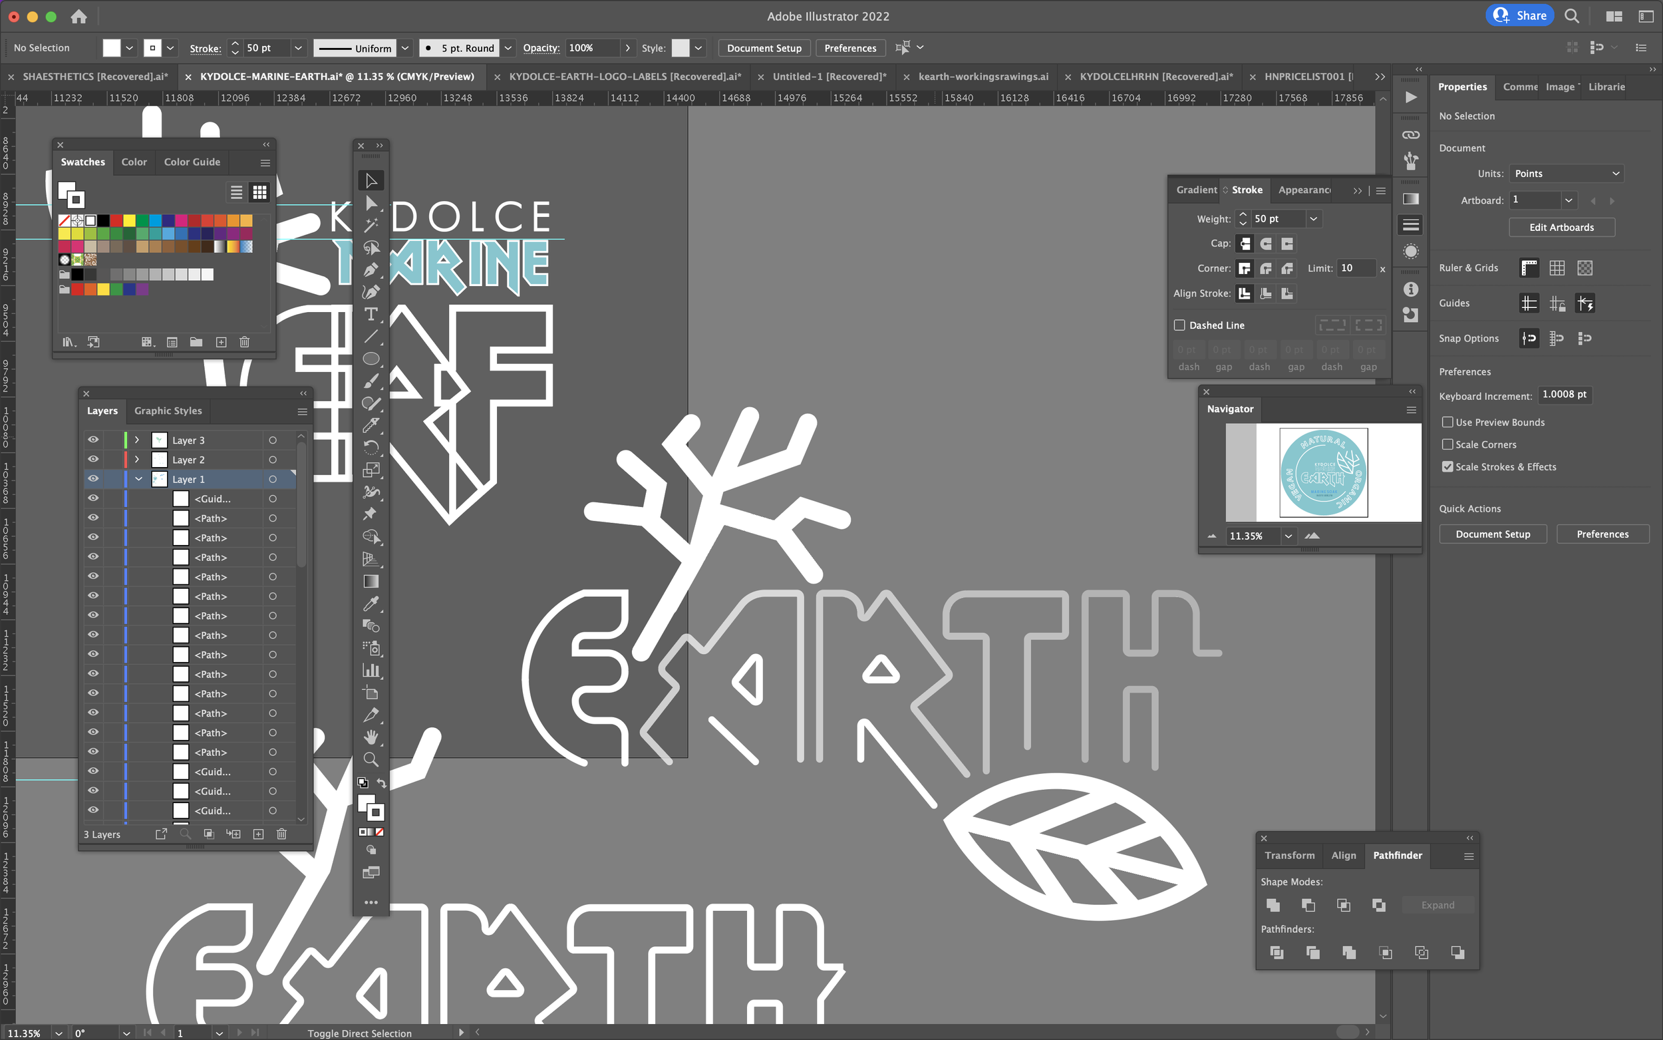Image resolution: width=1663 pixels, height=1040 pixels.
Task: Click the Edit Artboards button
Action: point(1561,227)
